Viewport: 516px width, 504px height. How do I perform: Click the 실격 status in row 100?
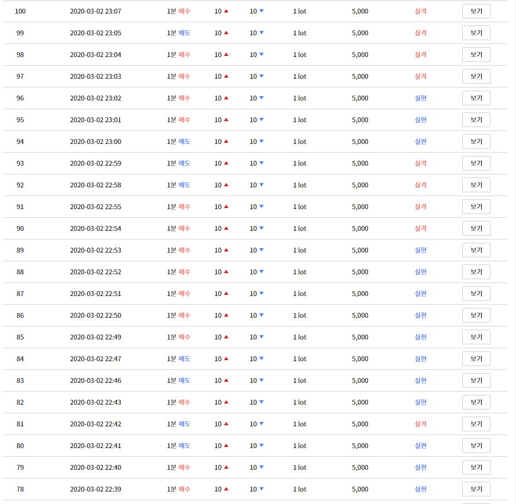(421, 11)
